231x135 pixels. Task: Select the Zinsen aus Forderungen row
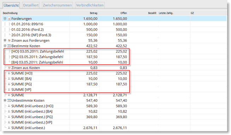coord(114,40)
